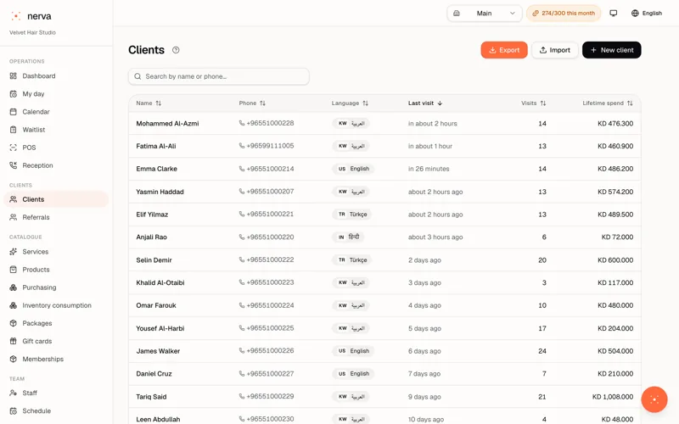Image resolution: width=679 pixels, height=424 pixels.
Task: Click the monitor display icon
Action: (613, 14)
